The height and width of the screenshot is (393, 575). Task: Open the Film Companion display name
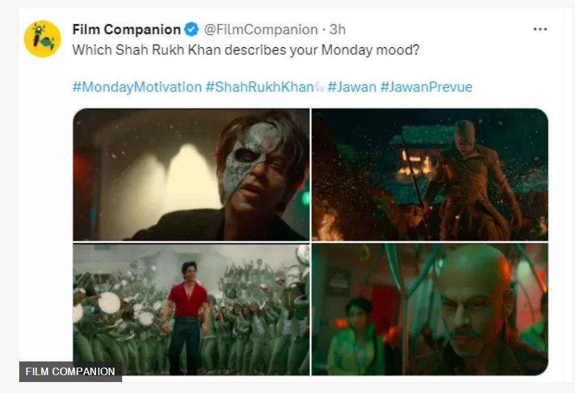click(x=127, y=29)
